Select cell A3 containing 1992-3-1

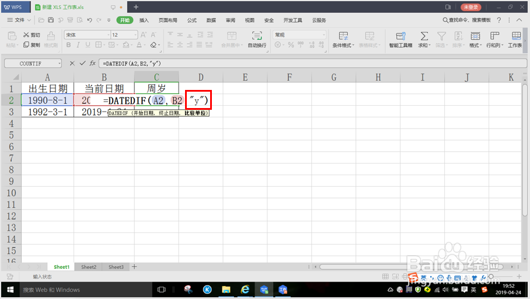tap(48, 112)
